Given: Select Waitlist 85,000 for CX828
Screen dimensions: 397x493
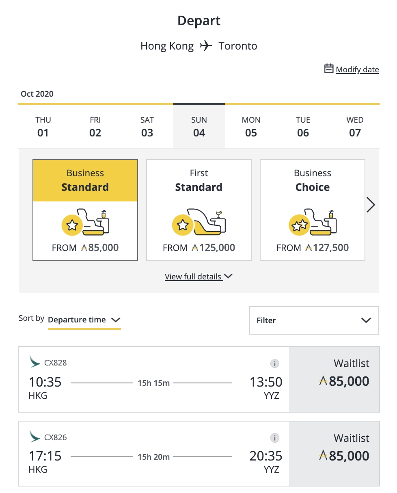Looking at the screenshot, I should pyautogui.click(x=334, y=379).
